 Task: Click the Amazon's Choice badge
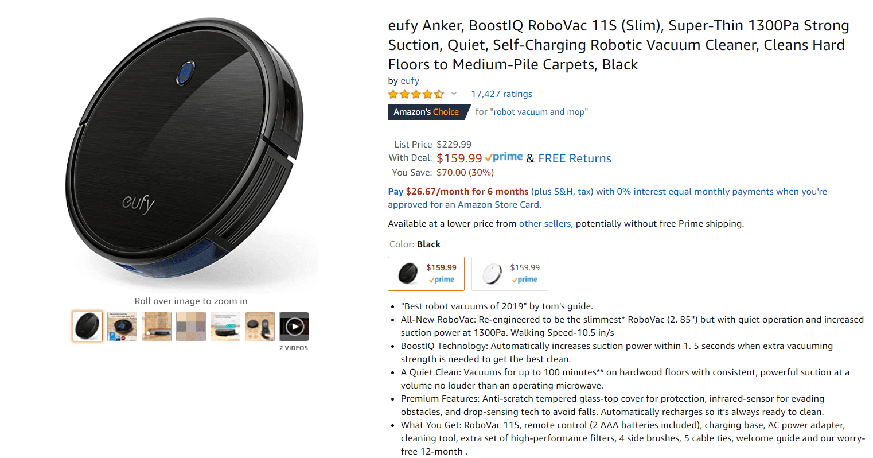click(x=426, y=112)
